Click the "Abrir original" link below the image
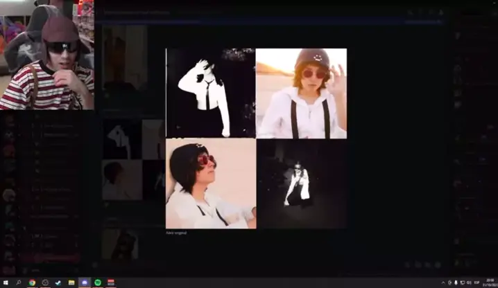Image resolution: width=498 pixels, height=288 pixels. tap(175, 233)
